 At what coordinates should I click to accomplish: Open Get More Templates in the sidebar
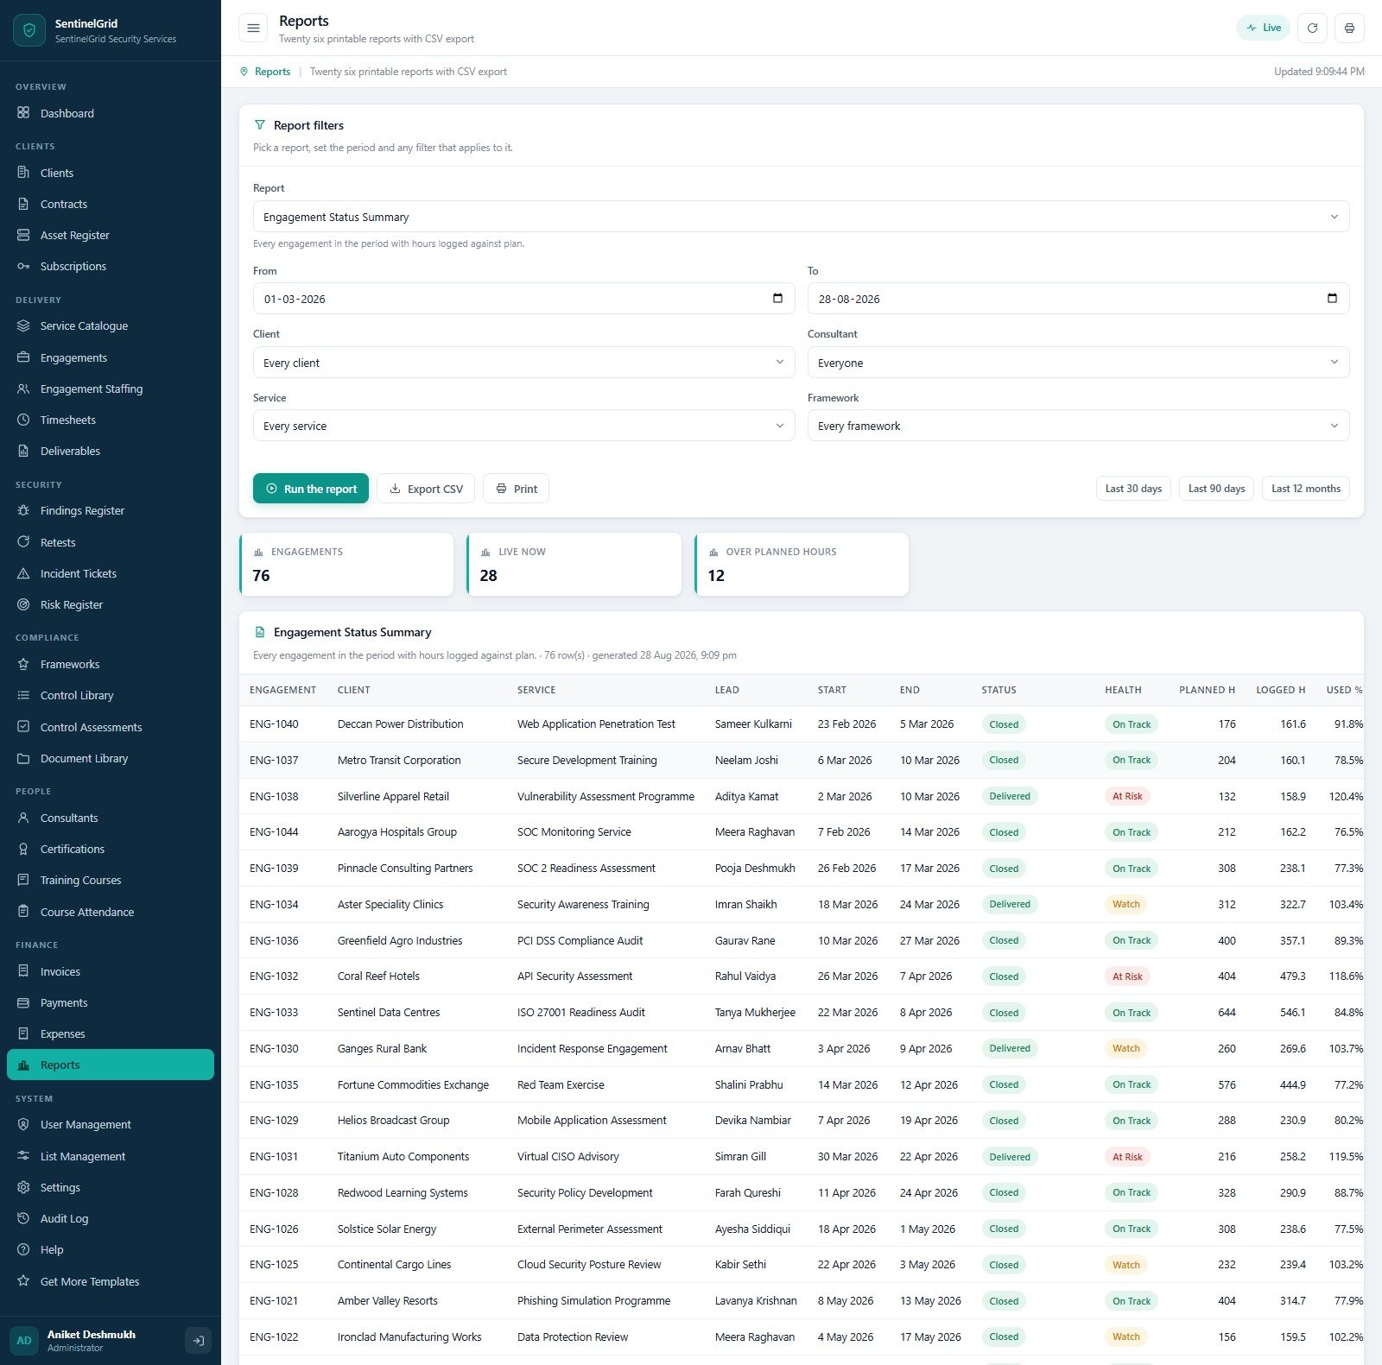coord(111,1281)
